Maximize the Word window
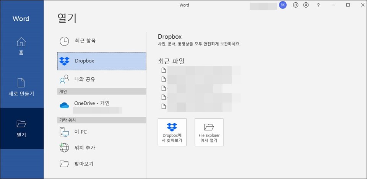The width and height of the screenshot is (367, 179). coord(348,5)
